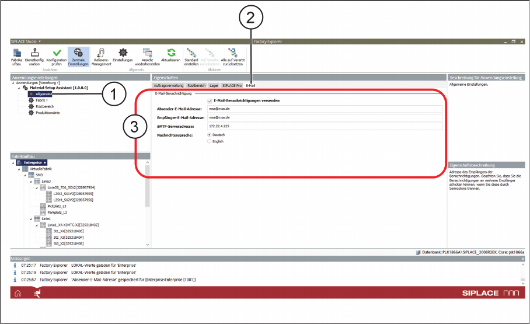
Task: Select Linie1 tree item
Action: point(46,219)
